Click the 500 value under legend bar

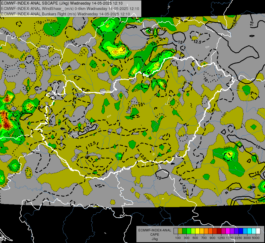[195, 238]
